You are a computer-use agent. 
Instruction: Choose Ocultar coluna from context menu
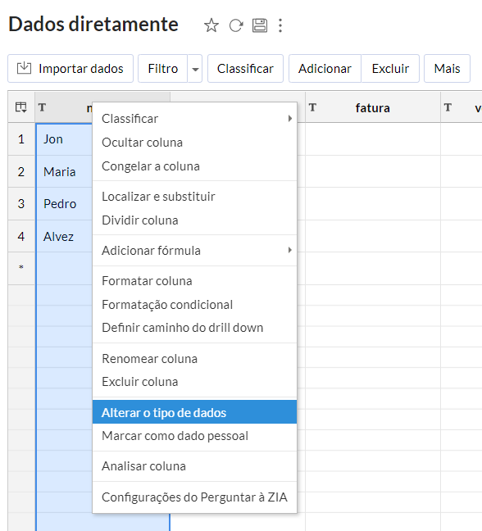click(x=194, y=143)
